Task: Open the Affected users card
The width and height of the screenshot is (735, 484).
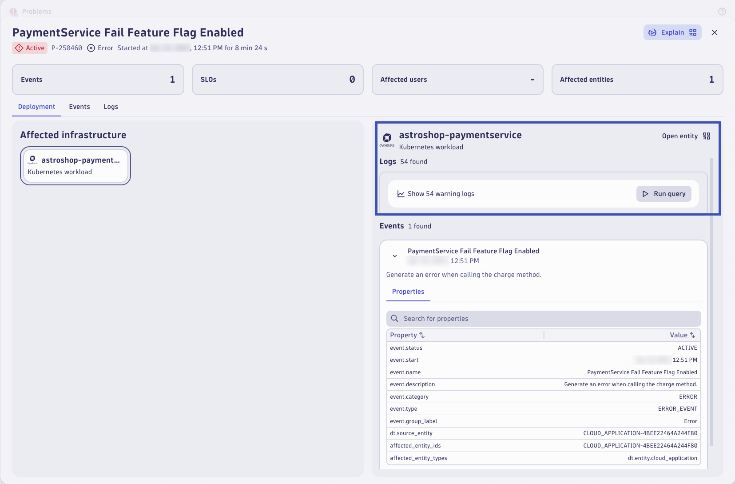Action: (x=457, y=80)
